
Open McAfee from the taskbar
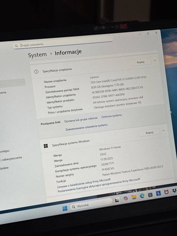(x=166, y=192)
